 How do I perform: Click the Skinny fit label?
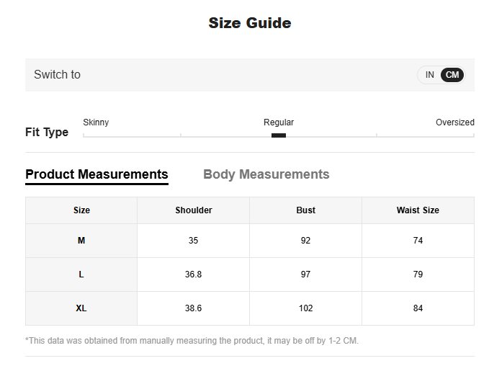coord(96,122)
